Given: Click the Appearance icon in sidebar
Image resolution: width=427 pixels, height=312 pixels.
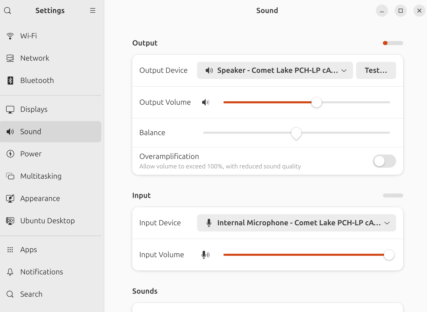Looking at the screenshot, I should pyautogui.click(x=10, y=199).
